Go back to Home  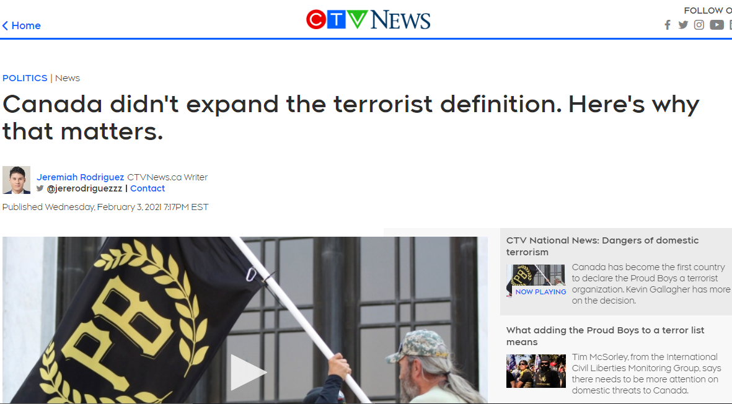click(26, 25)
